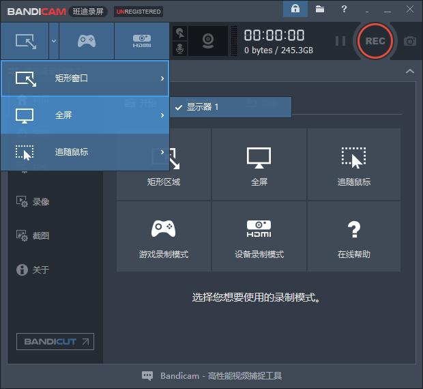Image resolution: width=423 pixels, height=389 pixels.
Task: Open the output folder icon
Action: 320,9
